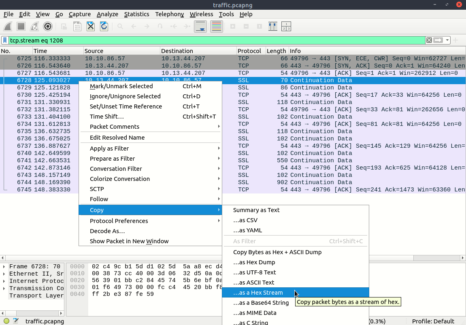Toggle auto-scroll during live capture
The image size is (466, 325).
pyautogui.click(x=200, y=27)
